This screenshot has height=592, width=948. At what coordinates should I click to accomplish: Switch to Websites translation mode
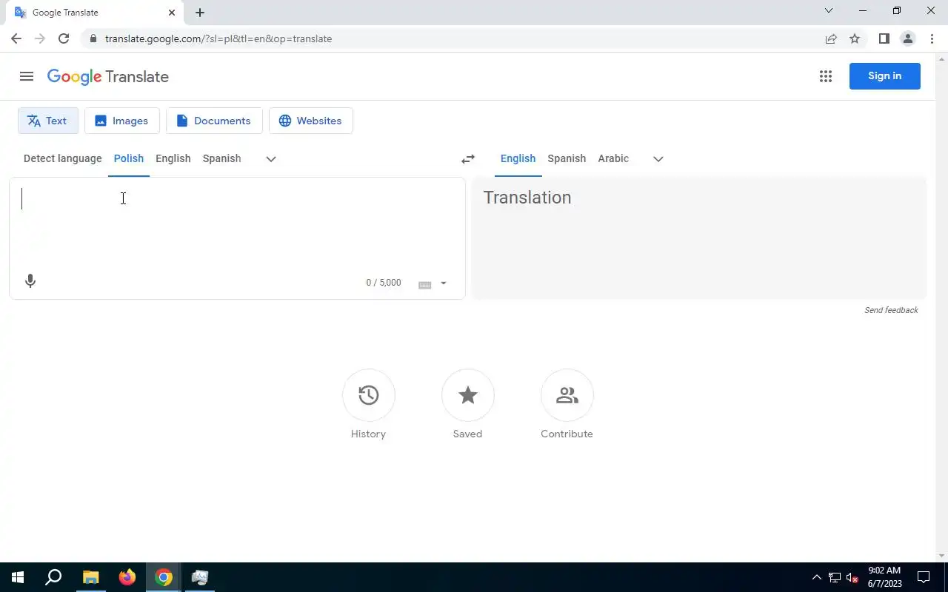311,121
